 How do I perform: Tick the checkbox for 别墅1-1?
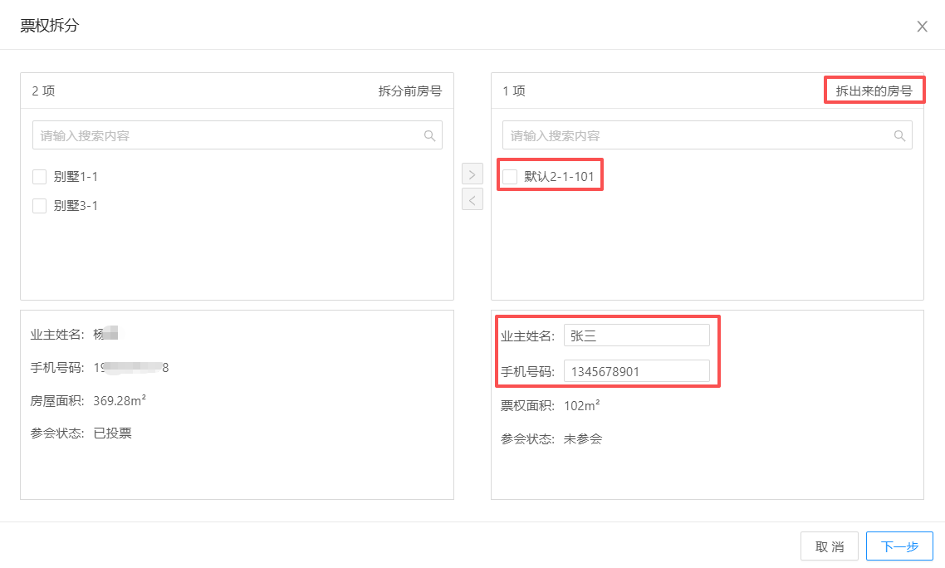[x=39, y=177]
